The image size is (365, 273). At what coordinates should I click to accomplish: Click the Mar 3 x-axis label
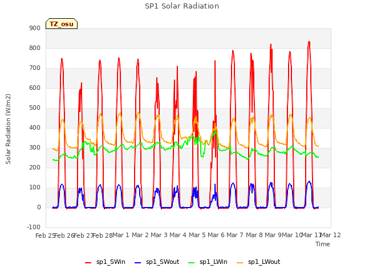click(x=159, y=235)
